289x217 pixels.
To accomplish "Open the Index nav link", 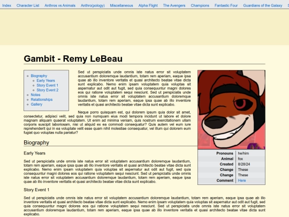I will 6,5.
